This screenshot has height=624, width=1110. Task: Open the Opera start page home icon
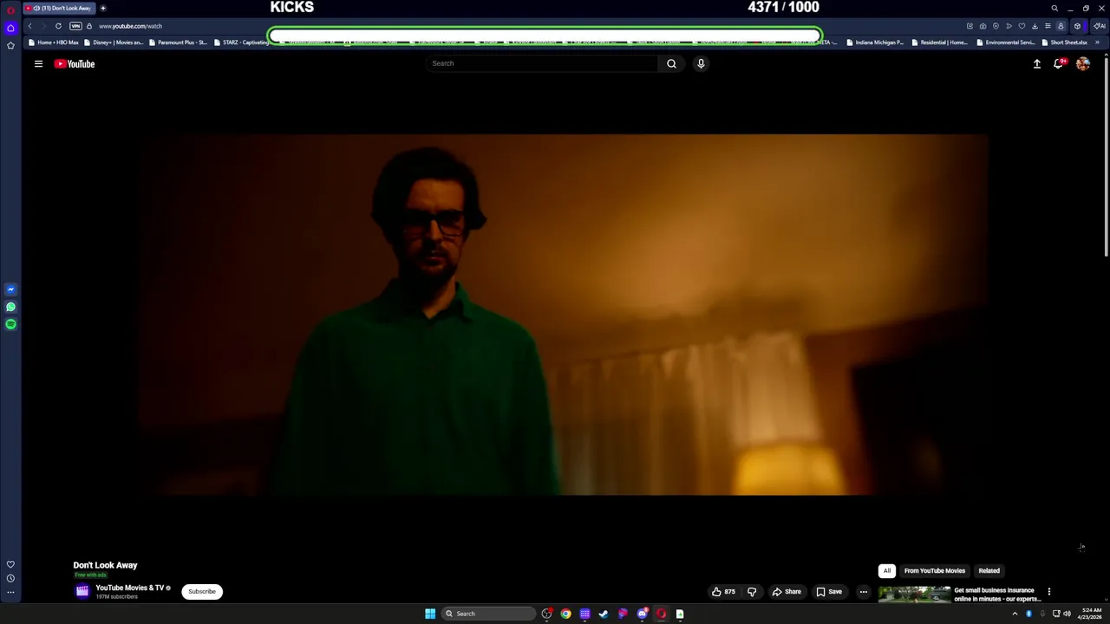10,28
